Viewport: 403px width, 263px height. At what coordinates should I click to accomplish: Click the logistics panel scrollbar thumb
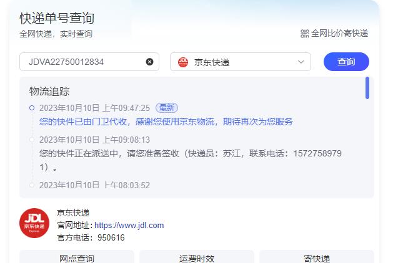point(367,88)
